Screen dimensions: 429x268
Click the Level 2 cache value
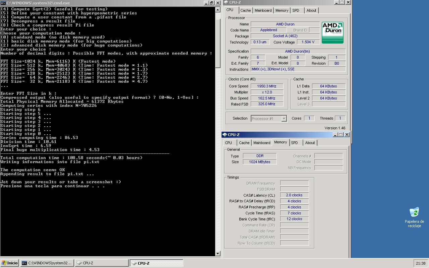point(328,98)
